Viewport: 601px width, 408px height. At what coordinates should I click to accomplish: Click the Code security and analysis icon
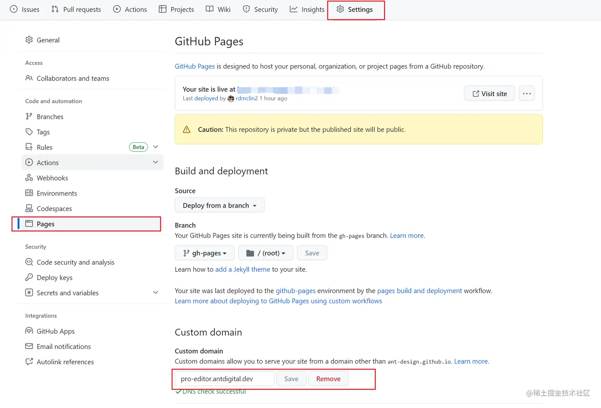pos(29,262)
